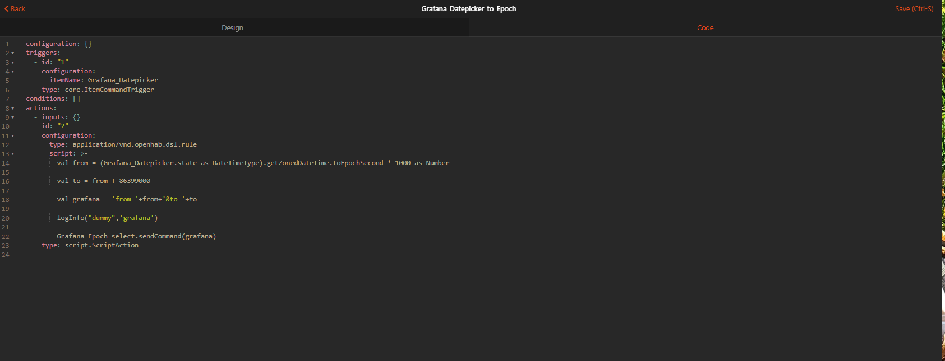The image size is (945, 361).
Task: Fold the inputs block on line 9
Action: pyautogui.click(x=13, y=118)
